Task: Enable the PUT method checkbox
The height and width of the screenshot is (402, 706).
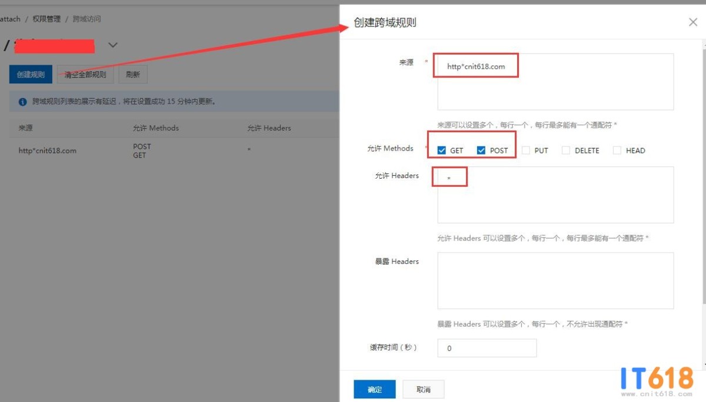Action: click(x=526, y=150)
